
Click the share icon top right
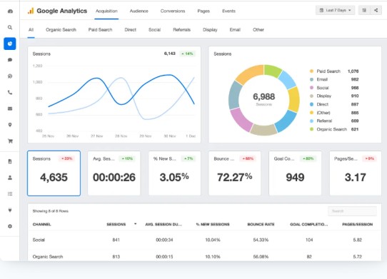coord(376,10)
